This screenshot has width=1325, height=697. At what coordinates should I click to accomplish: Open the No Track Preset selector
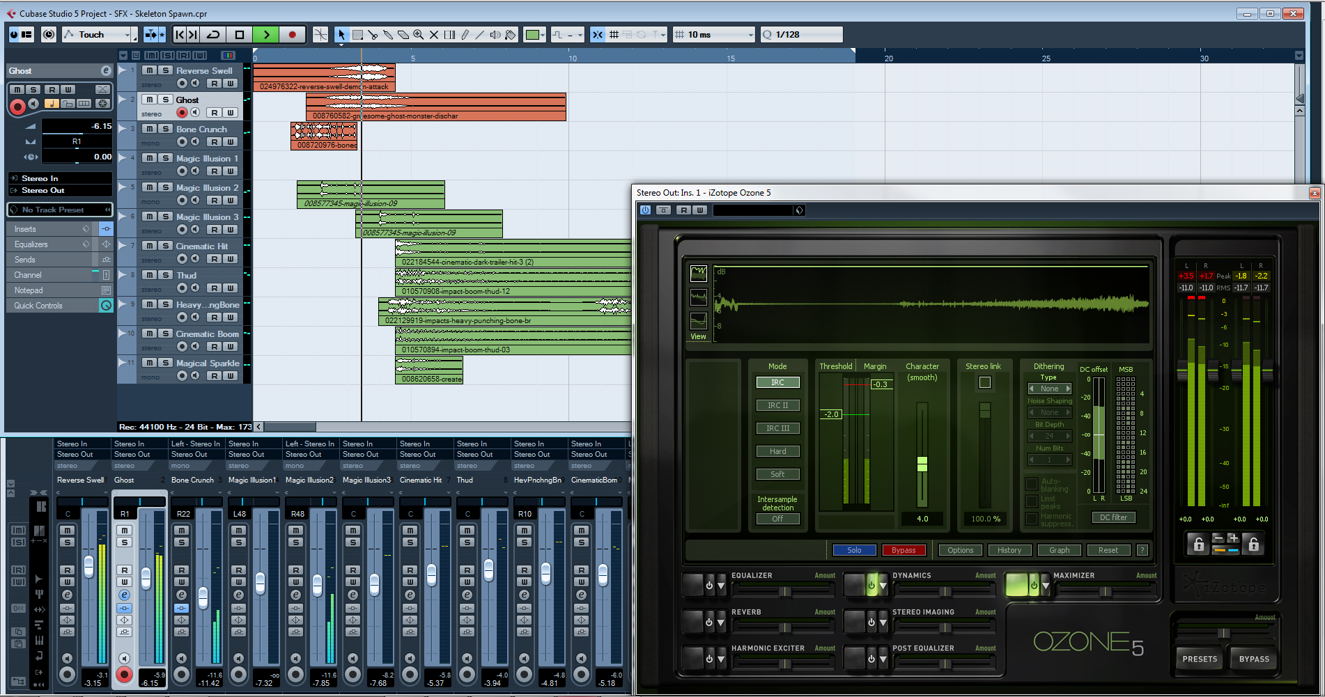(x=60, y=210)
